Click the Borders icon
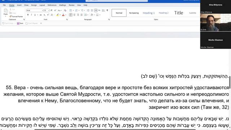The width and height of the screenshot is (231, 130). (97, 15)
